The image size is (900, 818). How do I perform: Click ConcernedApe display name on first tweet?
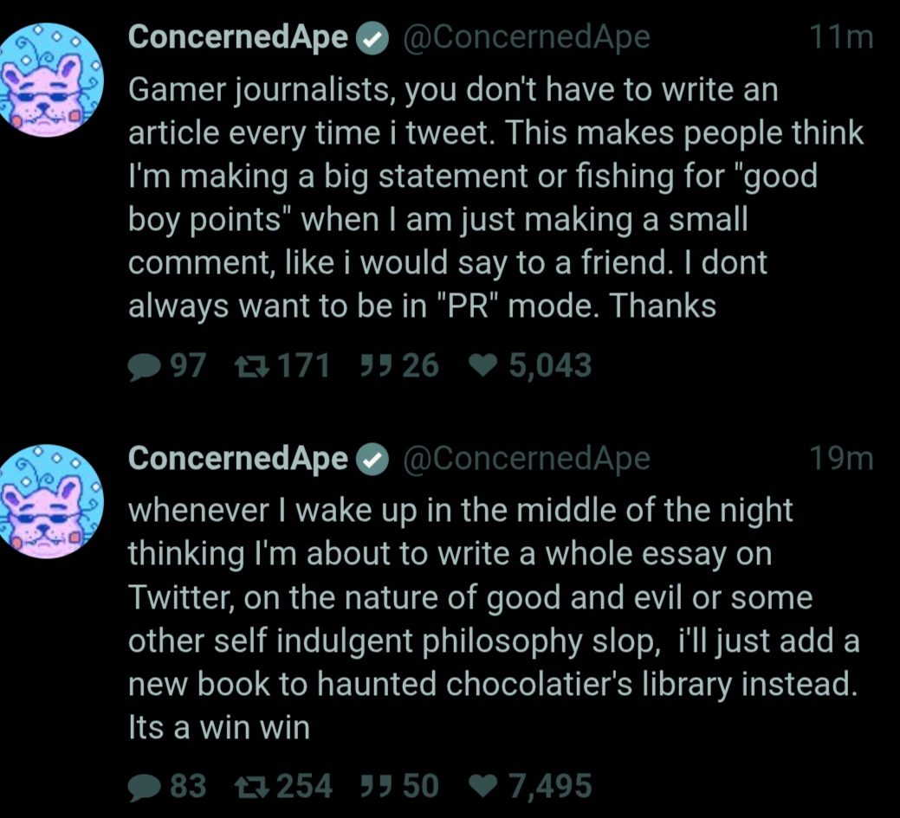click(237, 37)
